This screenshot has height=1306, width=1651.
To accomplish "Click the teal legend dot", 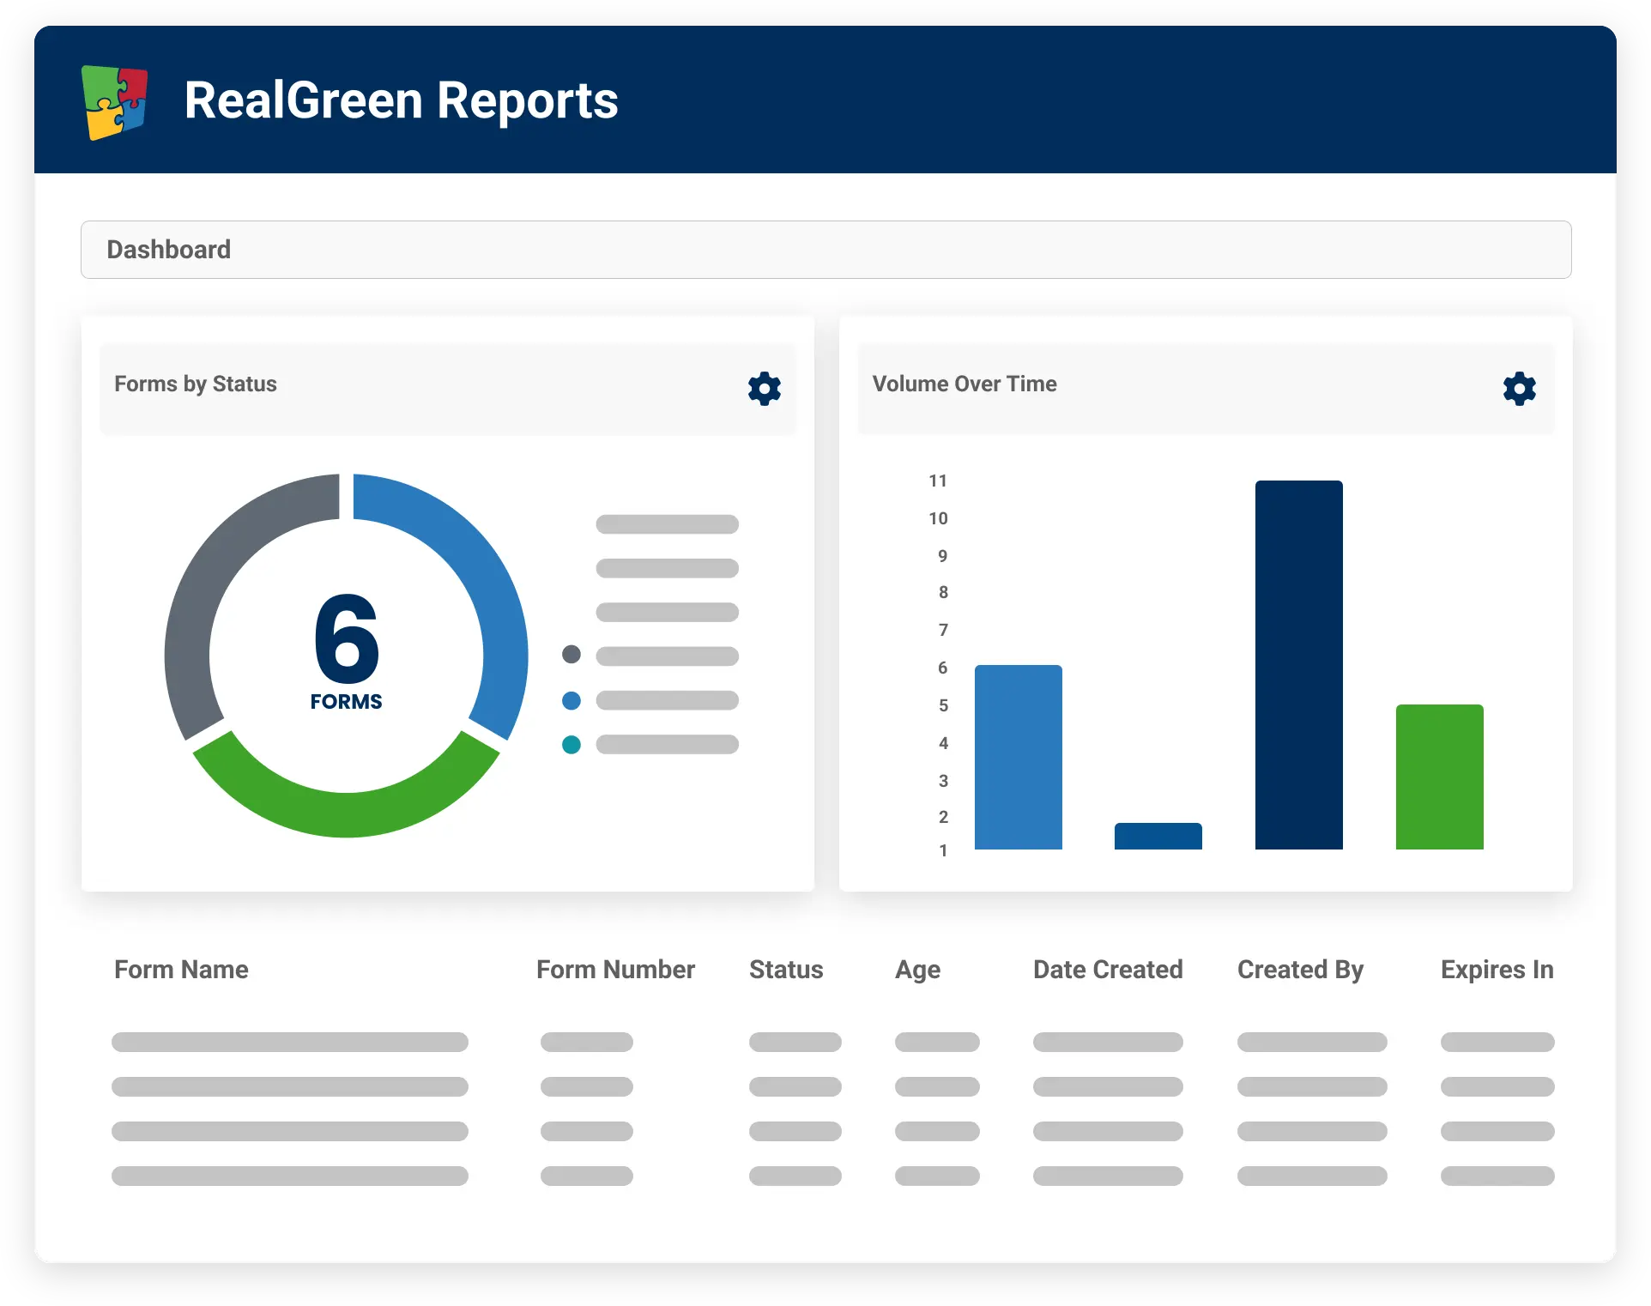I will [571, 745].
